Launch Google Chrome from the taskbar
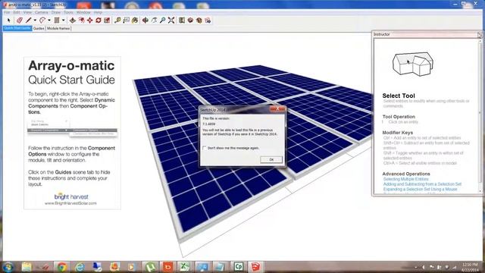Image resolution: width=485 pixels, height=273 pixels. (x=61, y=266)
